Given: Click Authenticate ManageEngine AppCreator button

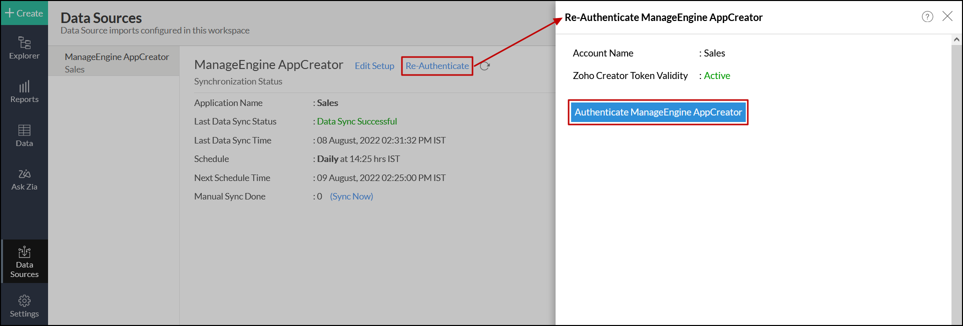Looking at the screenshot, I should [658, 112].
